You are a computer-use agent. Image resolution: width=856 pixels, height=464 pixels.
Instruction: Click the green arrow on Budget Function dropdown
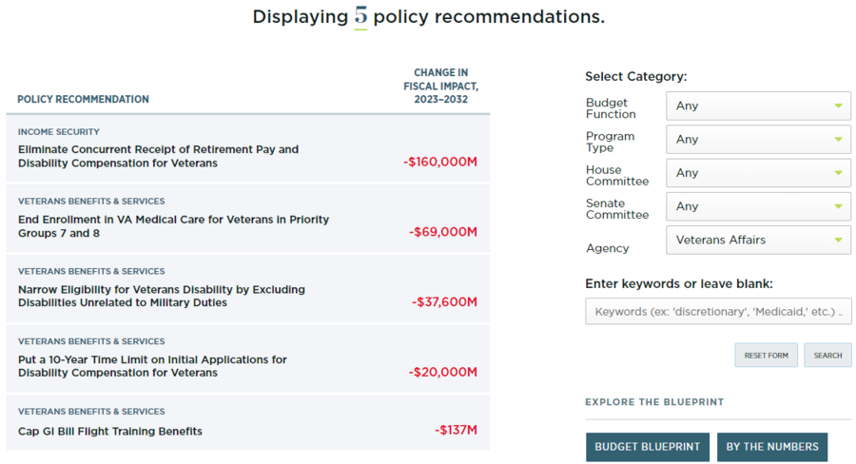838,106
